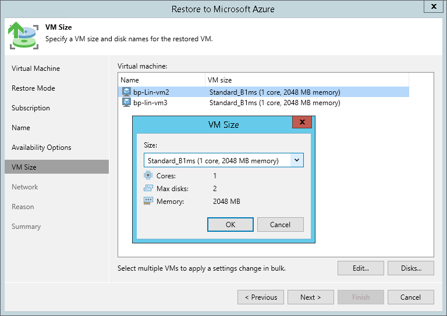
Task: Click the Cores value 1
Action: (215, 176)
